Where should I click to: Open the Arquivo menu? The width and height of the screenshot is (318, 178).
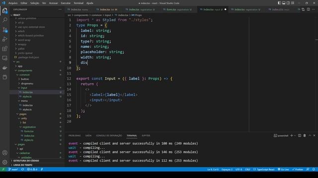pos(13,3)
